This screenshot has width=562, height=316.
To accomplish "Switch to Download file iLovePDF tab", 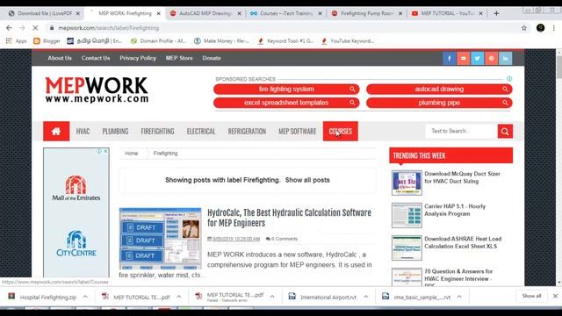I will [x=45, y=13].
